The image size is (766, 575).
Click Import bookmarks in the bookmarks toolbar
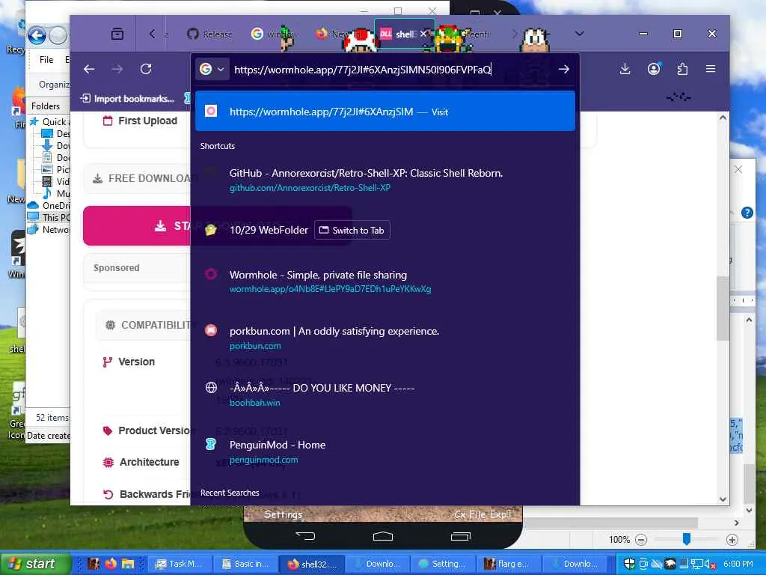tap(127, 98)
